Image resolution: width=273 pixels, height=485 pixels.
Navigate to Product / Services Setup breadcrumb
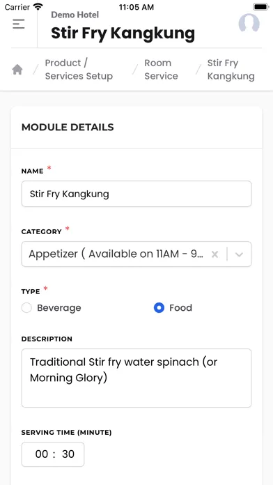[79, 70]
